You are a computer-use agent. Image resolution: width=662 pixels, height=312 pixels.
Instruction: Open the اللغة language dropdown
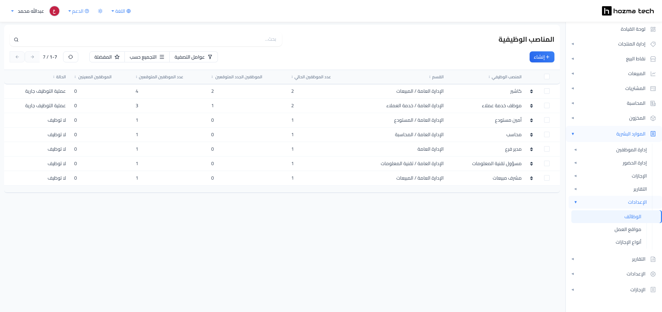(121, 11)
